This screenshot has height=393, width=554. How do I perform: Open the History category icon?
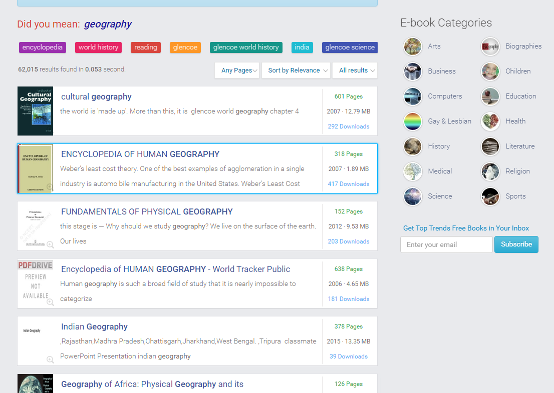click(x=413, y=146)
